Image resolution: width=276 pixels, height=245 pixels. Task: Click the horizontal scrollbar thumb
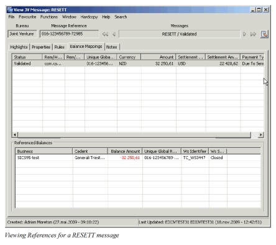134,135
